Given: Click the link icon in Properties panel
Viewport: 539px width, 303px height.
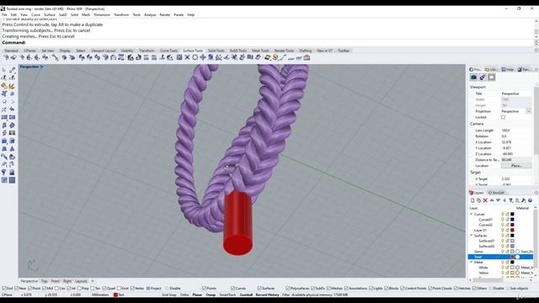Looking at the screenshot, I should pyautogui.click(x=483, y=77).
